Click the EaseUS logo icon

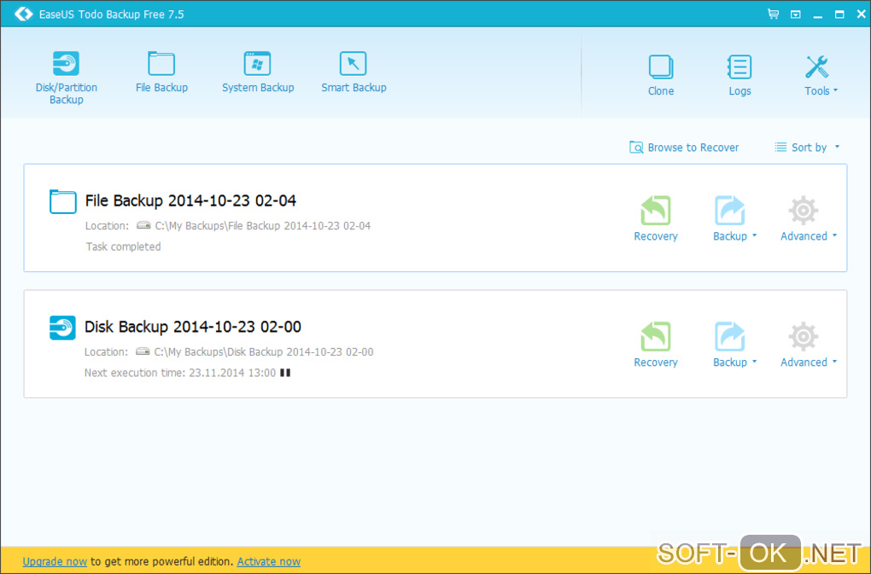[23, 14]
